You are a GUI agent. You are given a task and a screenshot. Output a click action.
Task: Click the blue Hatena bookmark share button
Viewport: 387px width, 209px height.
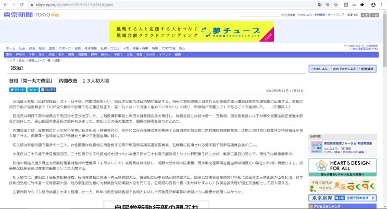[33, 90]
